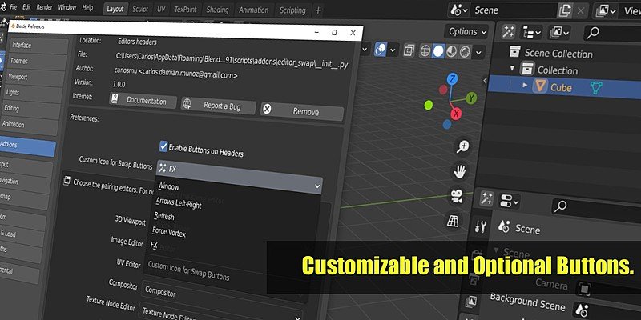The height and width of the screenshot is (320, 641).
Task: Open the viewport Options dropdown
Action: click(468, 31)
